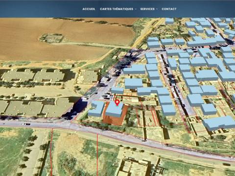Open the ACCUEIL menu item
The width and height of the screenshot is (235, 176).
point(89,9)
